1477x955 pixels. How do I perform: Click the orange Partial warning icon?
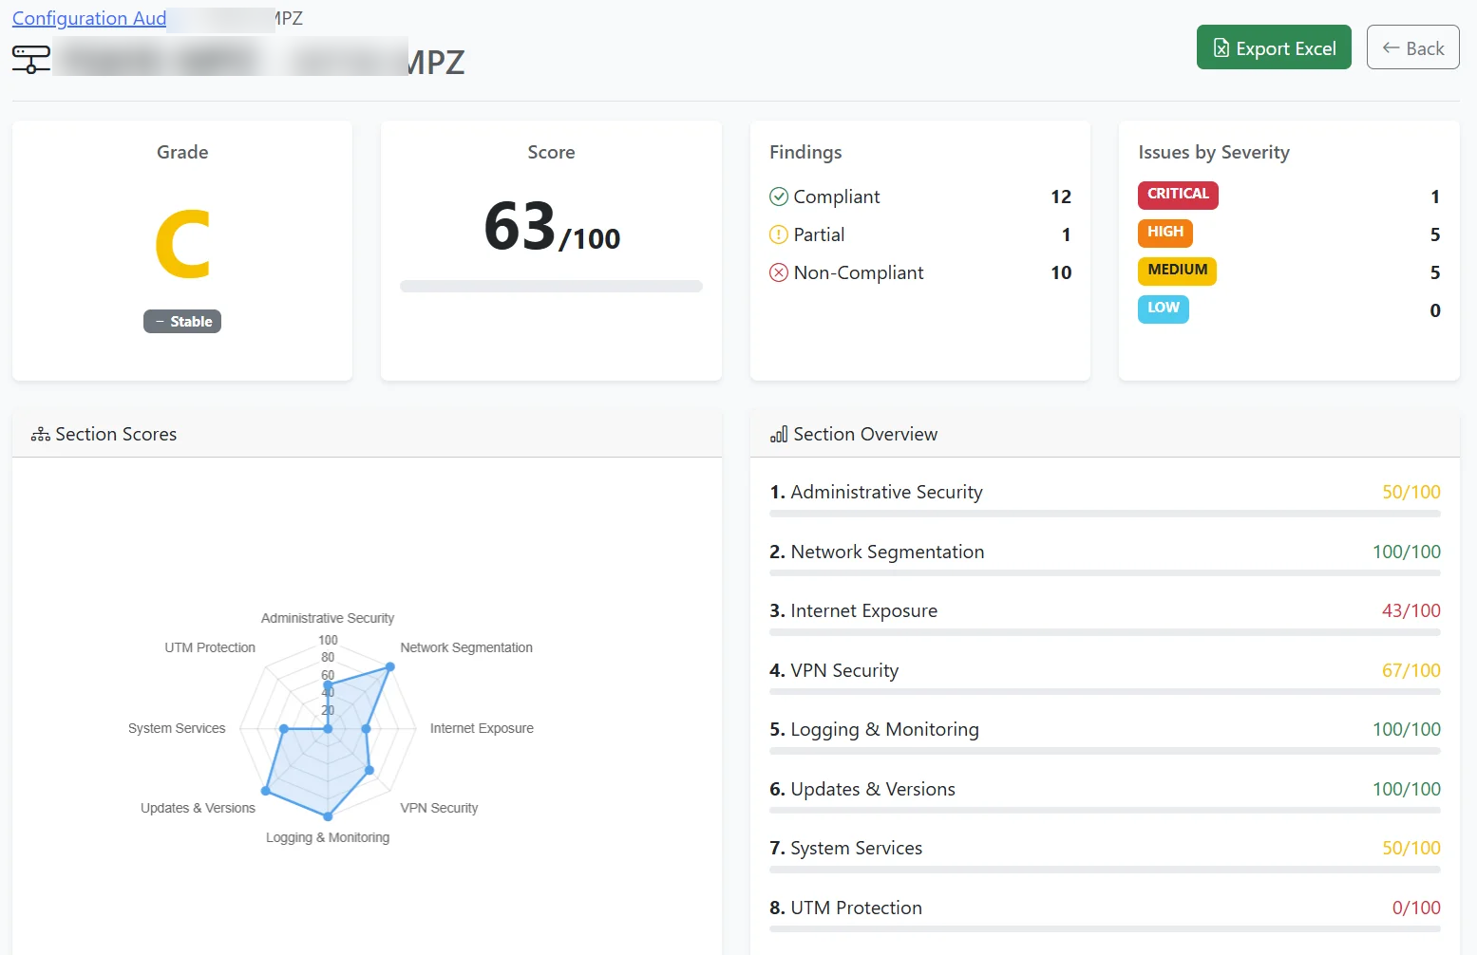[779, 234]
